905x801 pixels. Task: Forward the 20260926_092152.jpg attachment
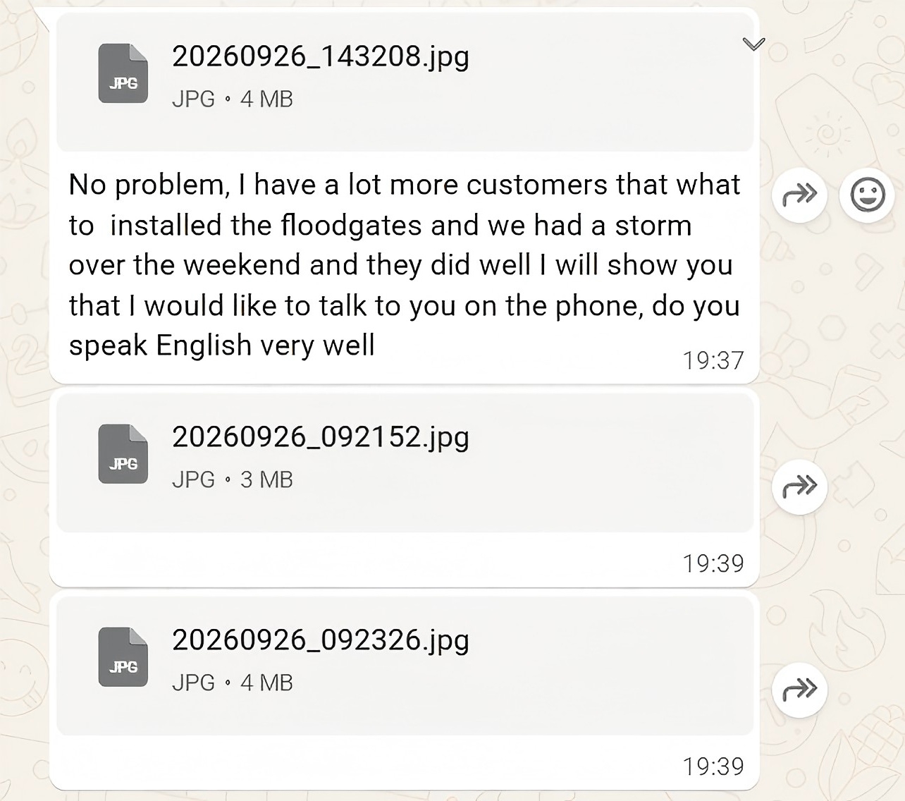click(799, 487)
